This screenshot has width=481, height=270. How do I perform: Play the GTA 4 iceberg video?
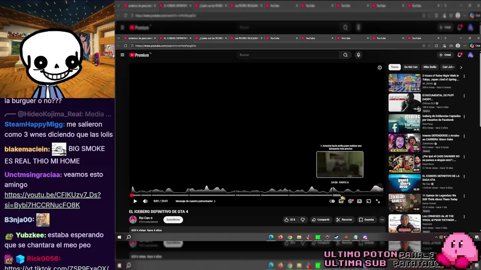(135, 201)
